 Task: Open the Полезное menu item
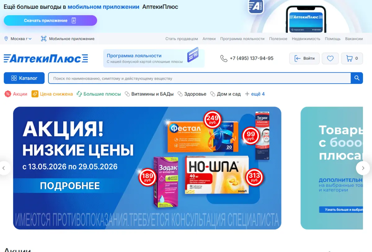(278, 39)
